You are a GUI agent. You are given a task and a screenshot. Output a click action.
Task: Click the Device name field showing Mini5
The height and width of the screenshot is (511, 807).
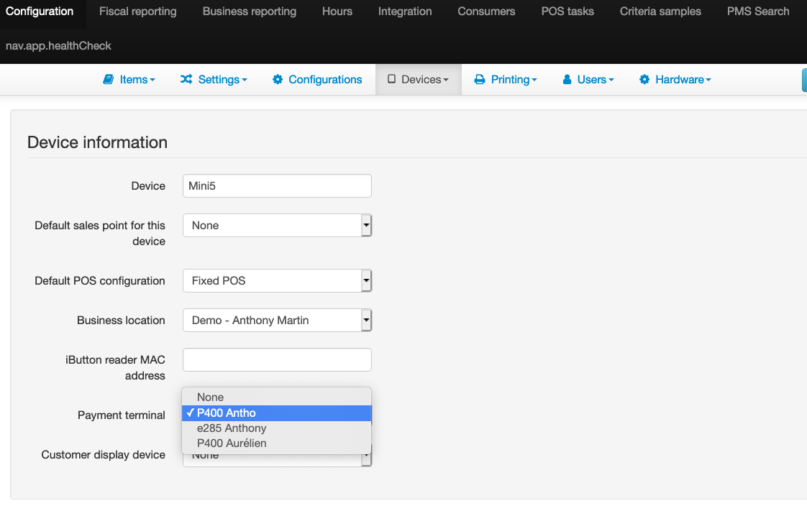coord(277,185)
